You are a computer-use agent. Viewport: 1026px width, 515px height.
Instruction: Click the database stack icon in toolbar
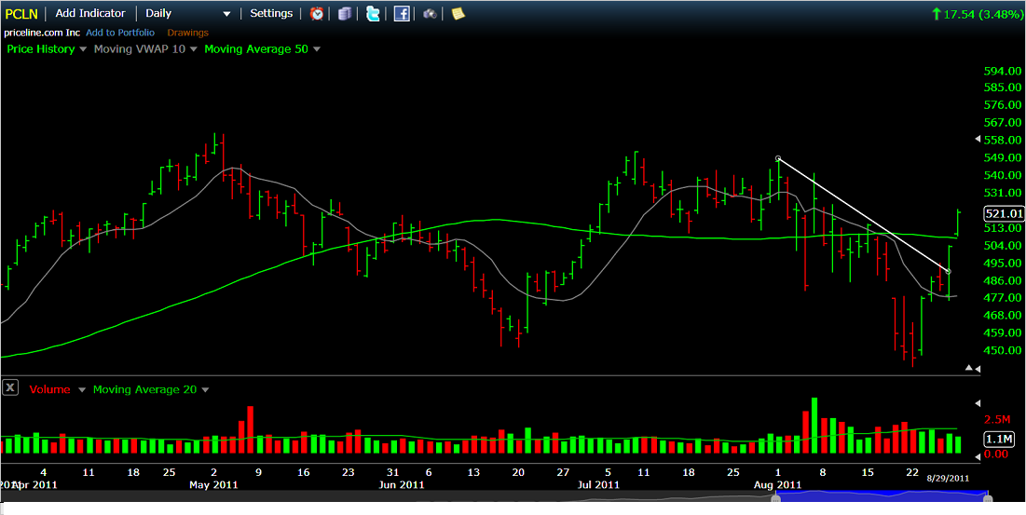point(345,13)
